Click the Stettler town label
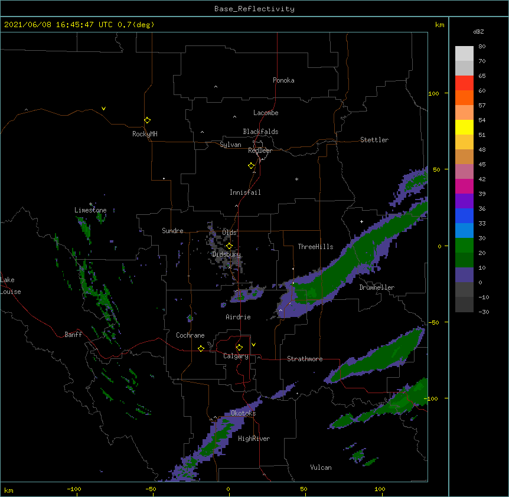Screen dimensions: 509x497 (374, 140)
